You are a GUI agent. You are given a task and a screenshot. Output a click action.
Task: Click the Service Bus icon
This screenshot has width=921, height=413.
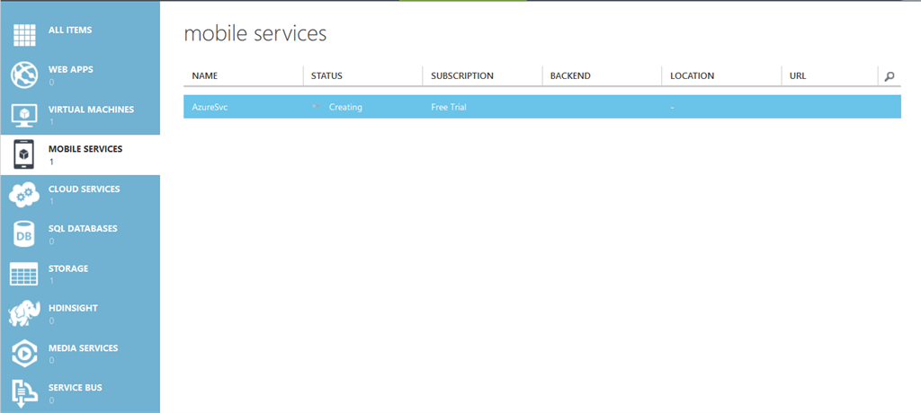[24, 393]
